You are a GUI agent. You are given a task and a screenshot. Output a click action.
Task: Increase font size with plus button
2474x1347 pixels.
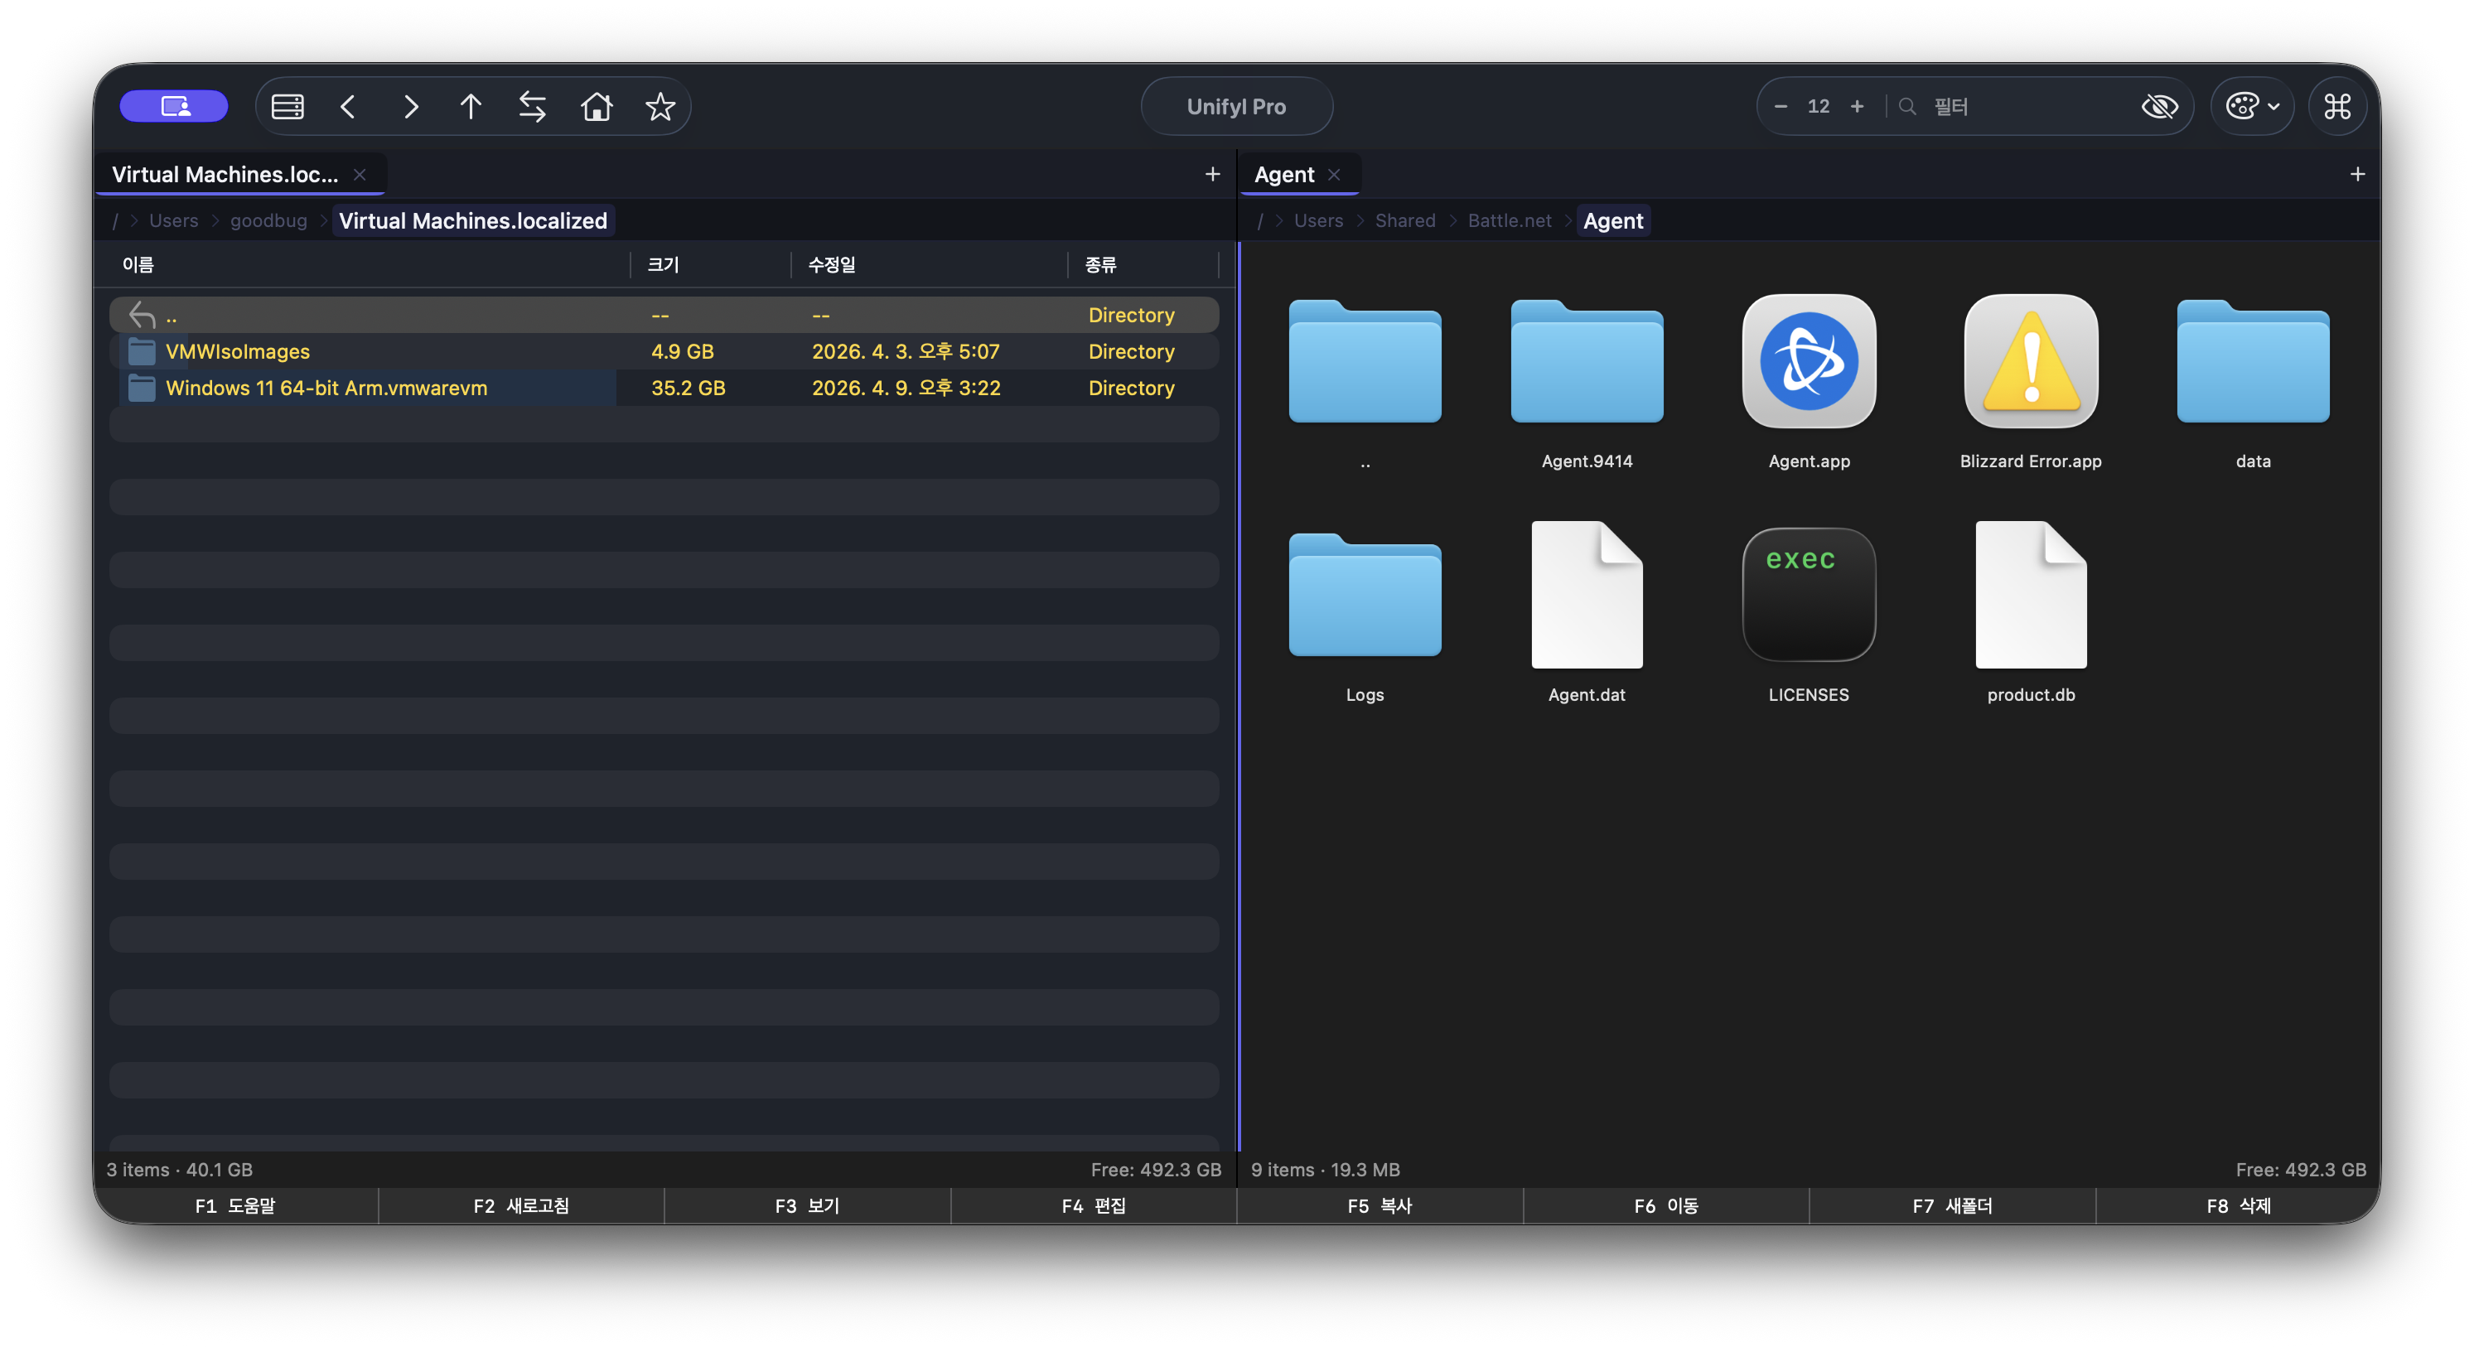pyautogui.click(x=1857, y=107)
